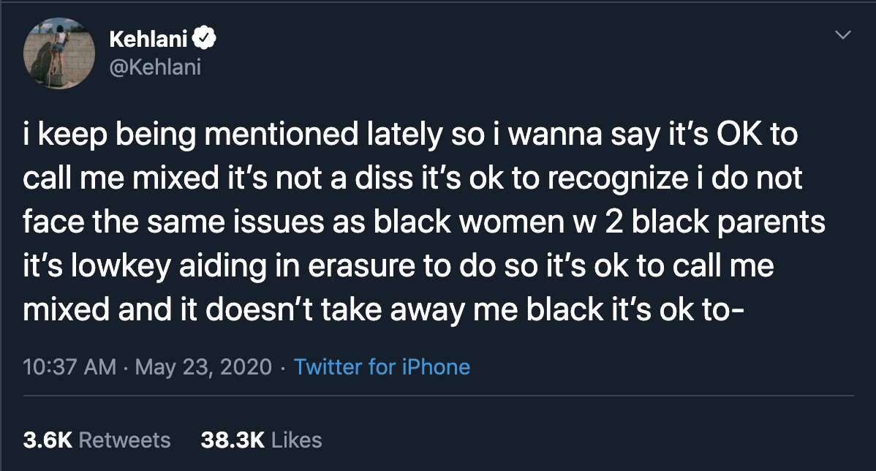Image resolution: width=876 pixels, height=471 pixels.
Task: Click the bold 3.6K retweet count
Action: point(48,440)
